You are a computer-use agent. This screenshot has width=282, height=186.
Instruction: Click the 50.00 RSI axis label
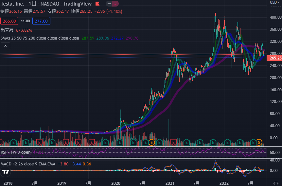tap(274, 152)
